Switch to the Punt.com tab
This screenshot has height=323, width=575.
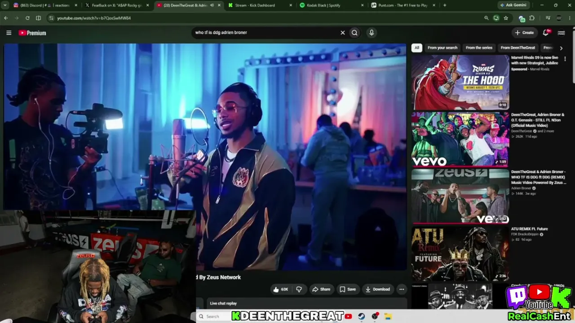pyautogui.click(x=404, y=5)
